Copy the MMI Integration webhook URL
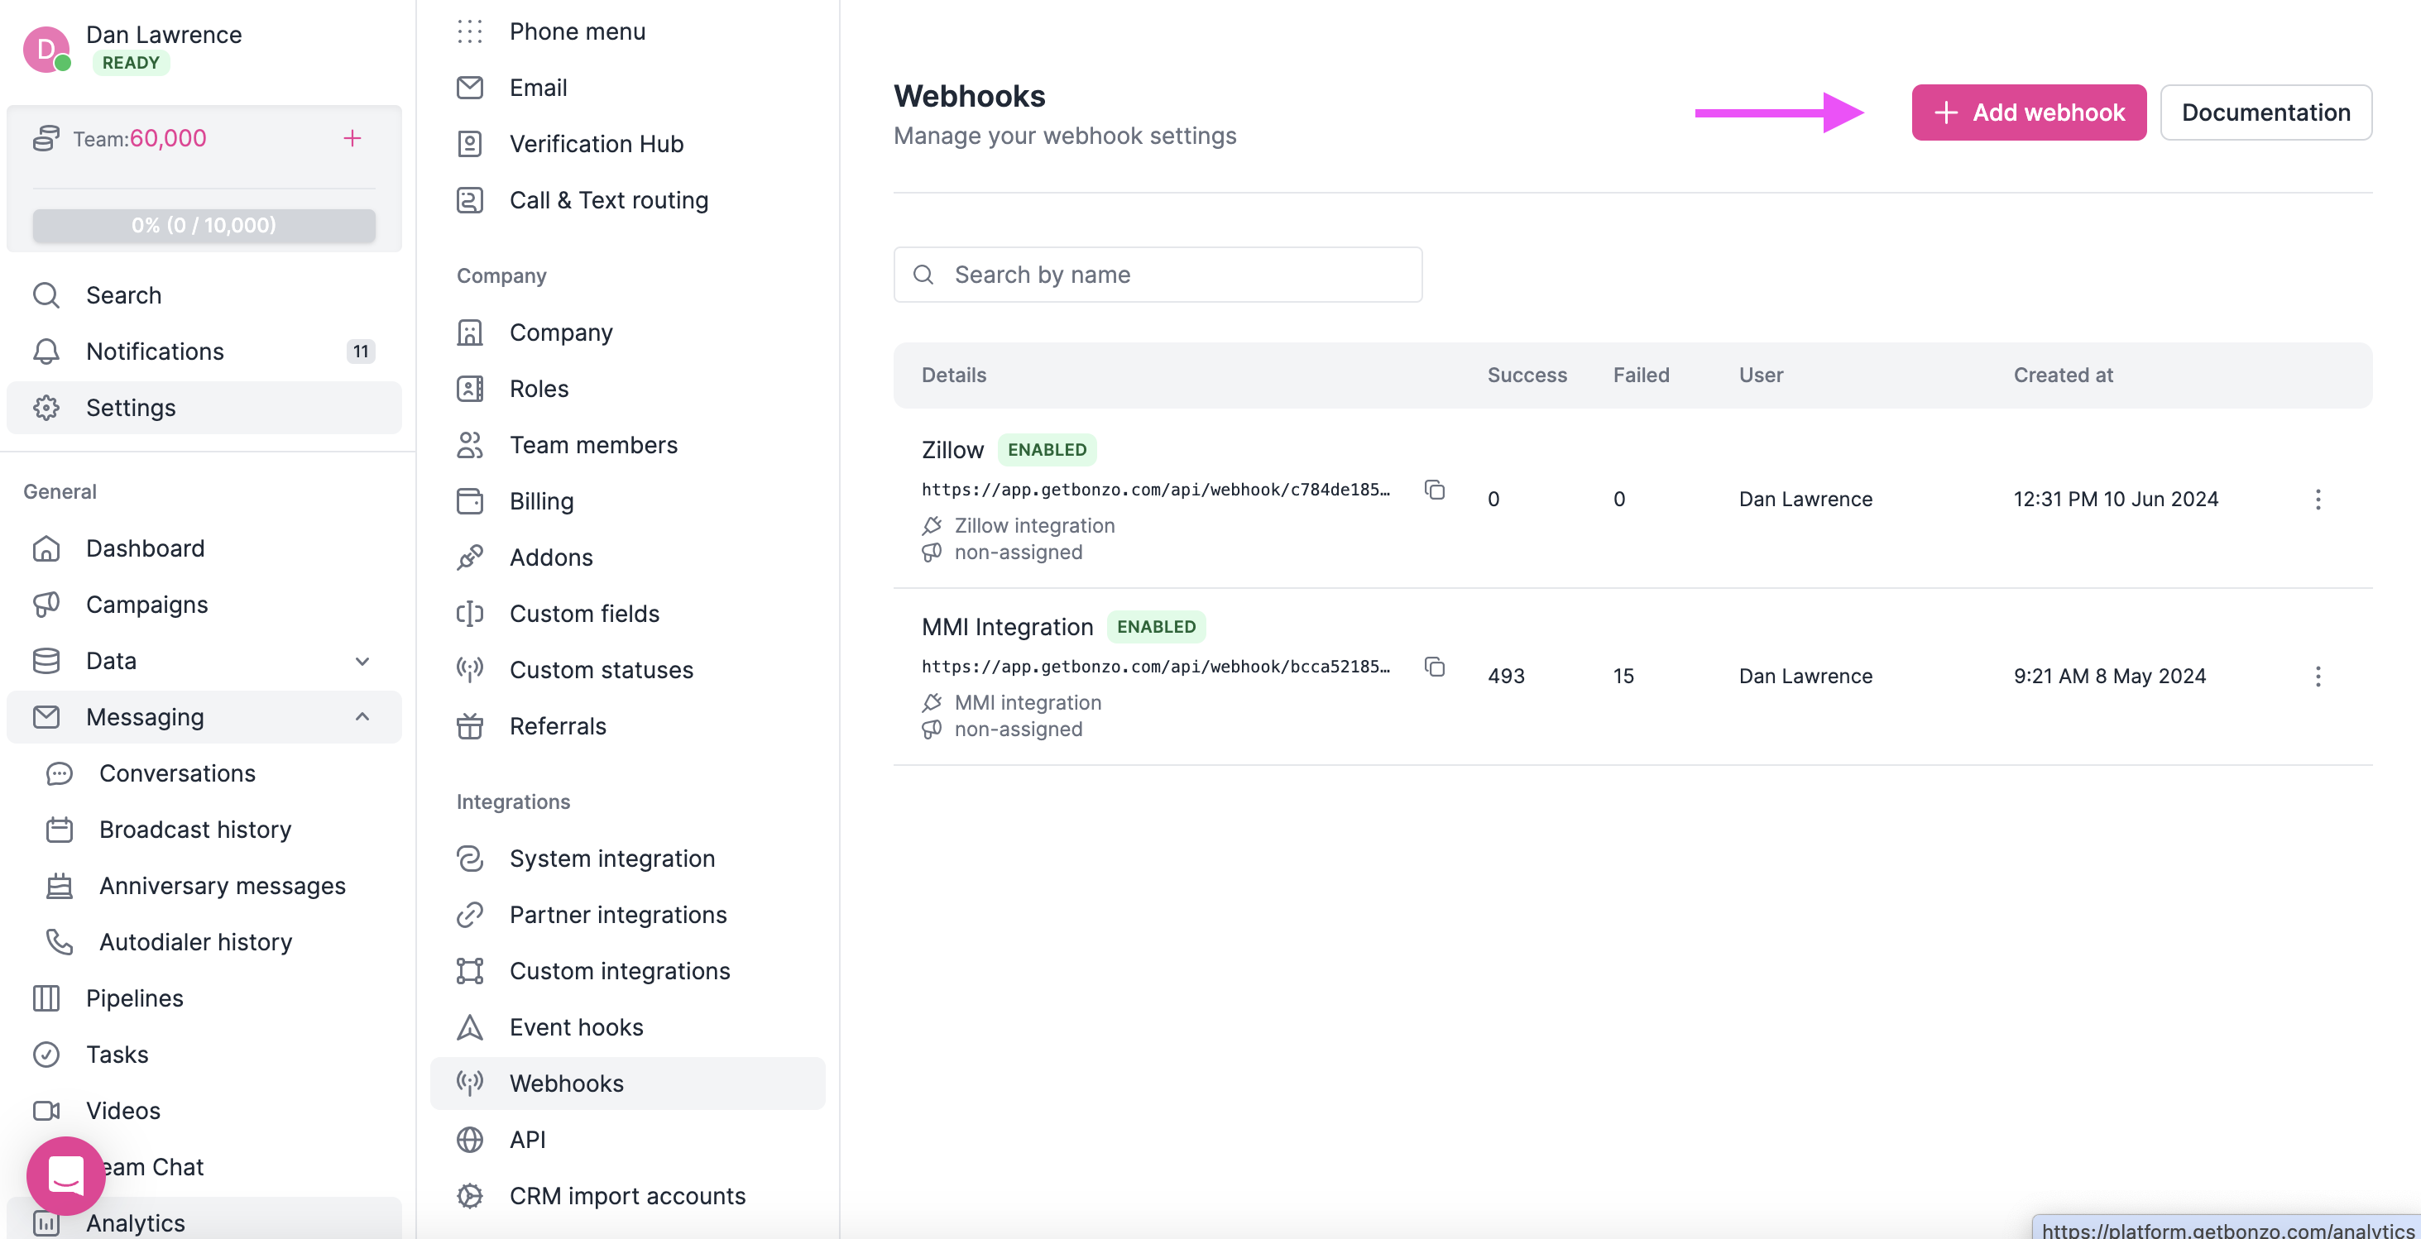Screen dimensions: 2421x1239 click(1434, 667)
